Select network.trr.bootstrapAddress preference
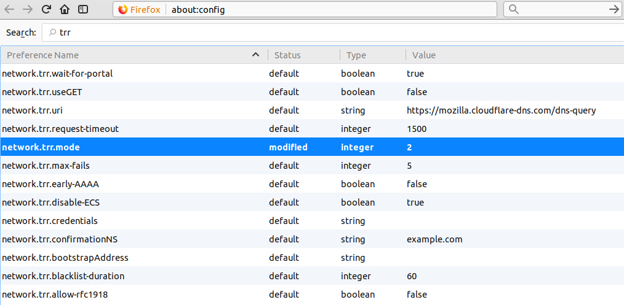The height and width of the screenshot is (305, 624). point(312,257)
